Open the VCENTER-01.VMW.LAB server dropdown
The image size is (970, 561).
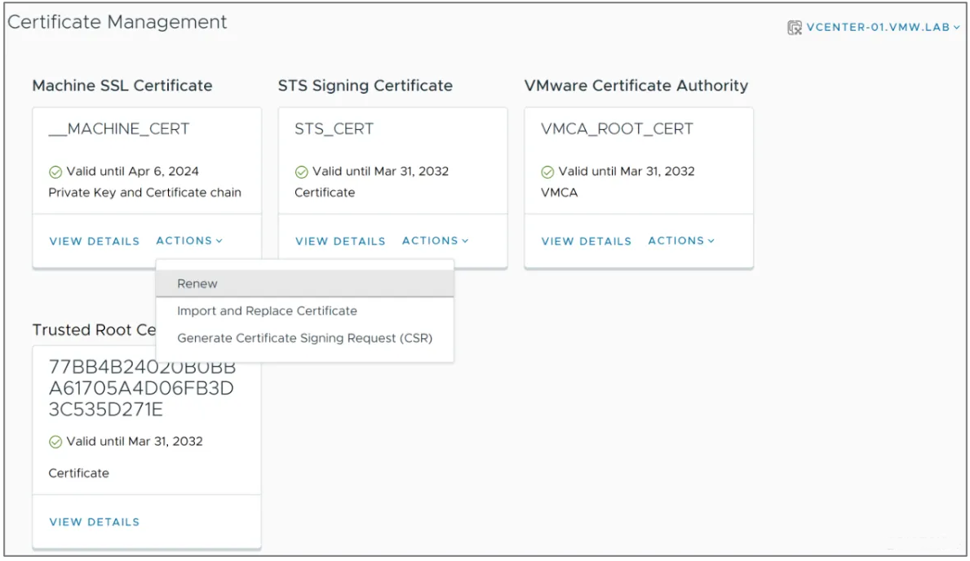coord(883,27)
